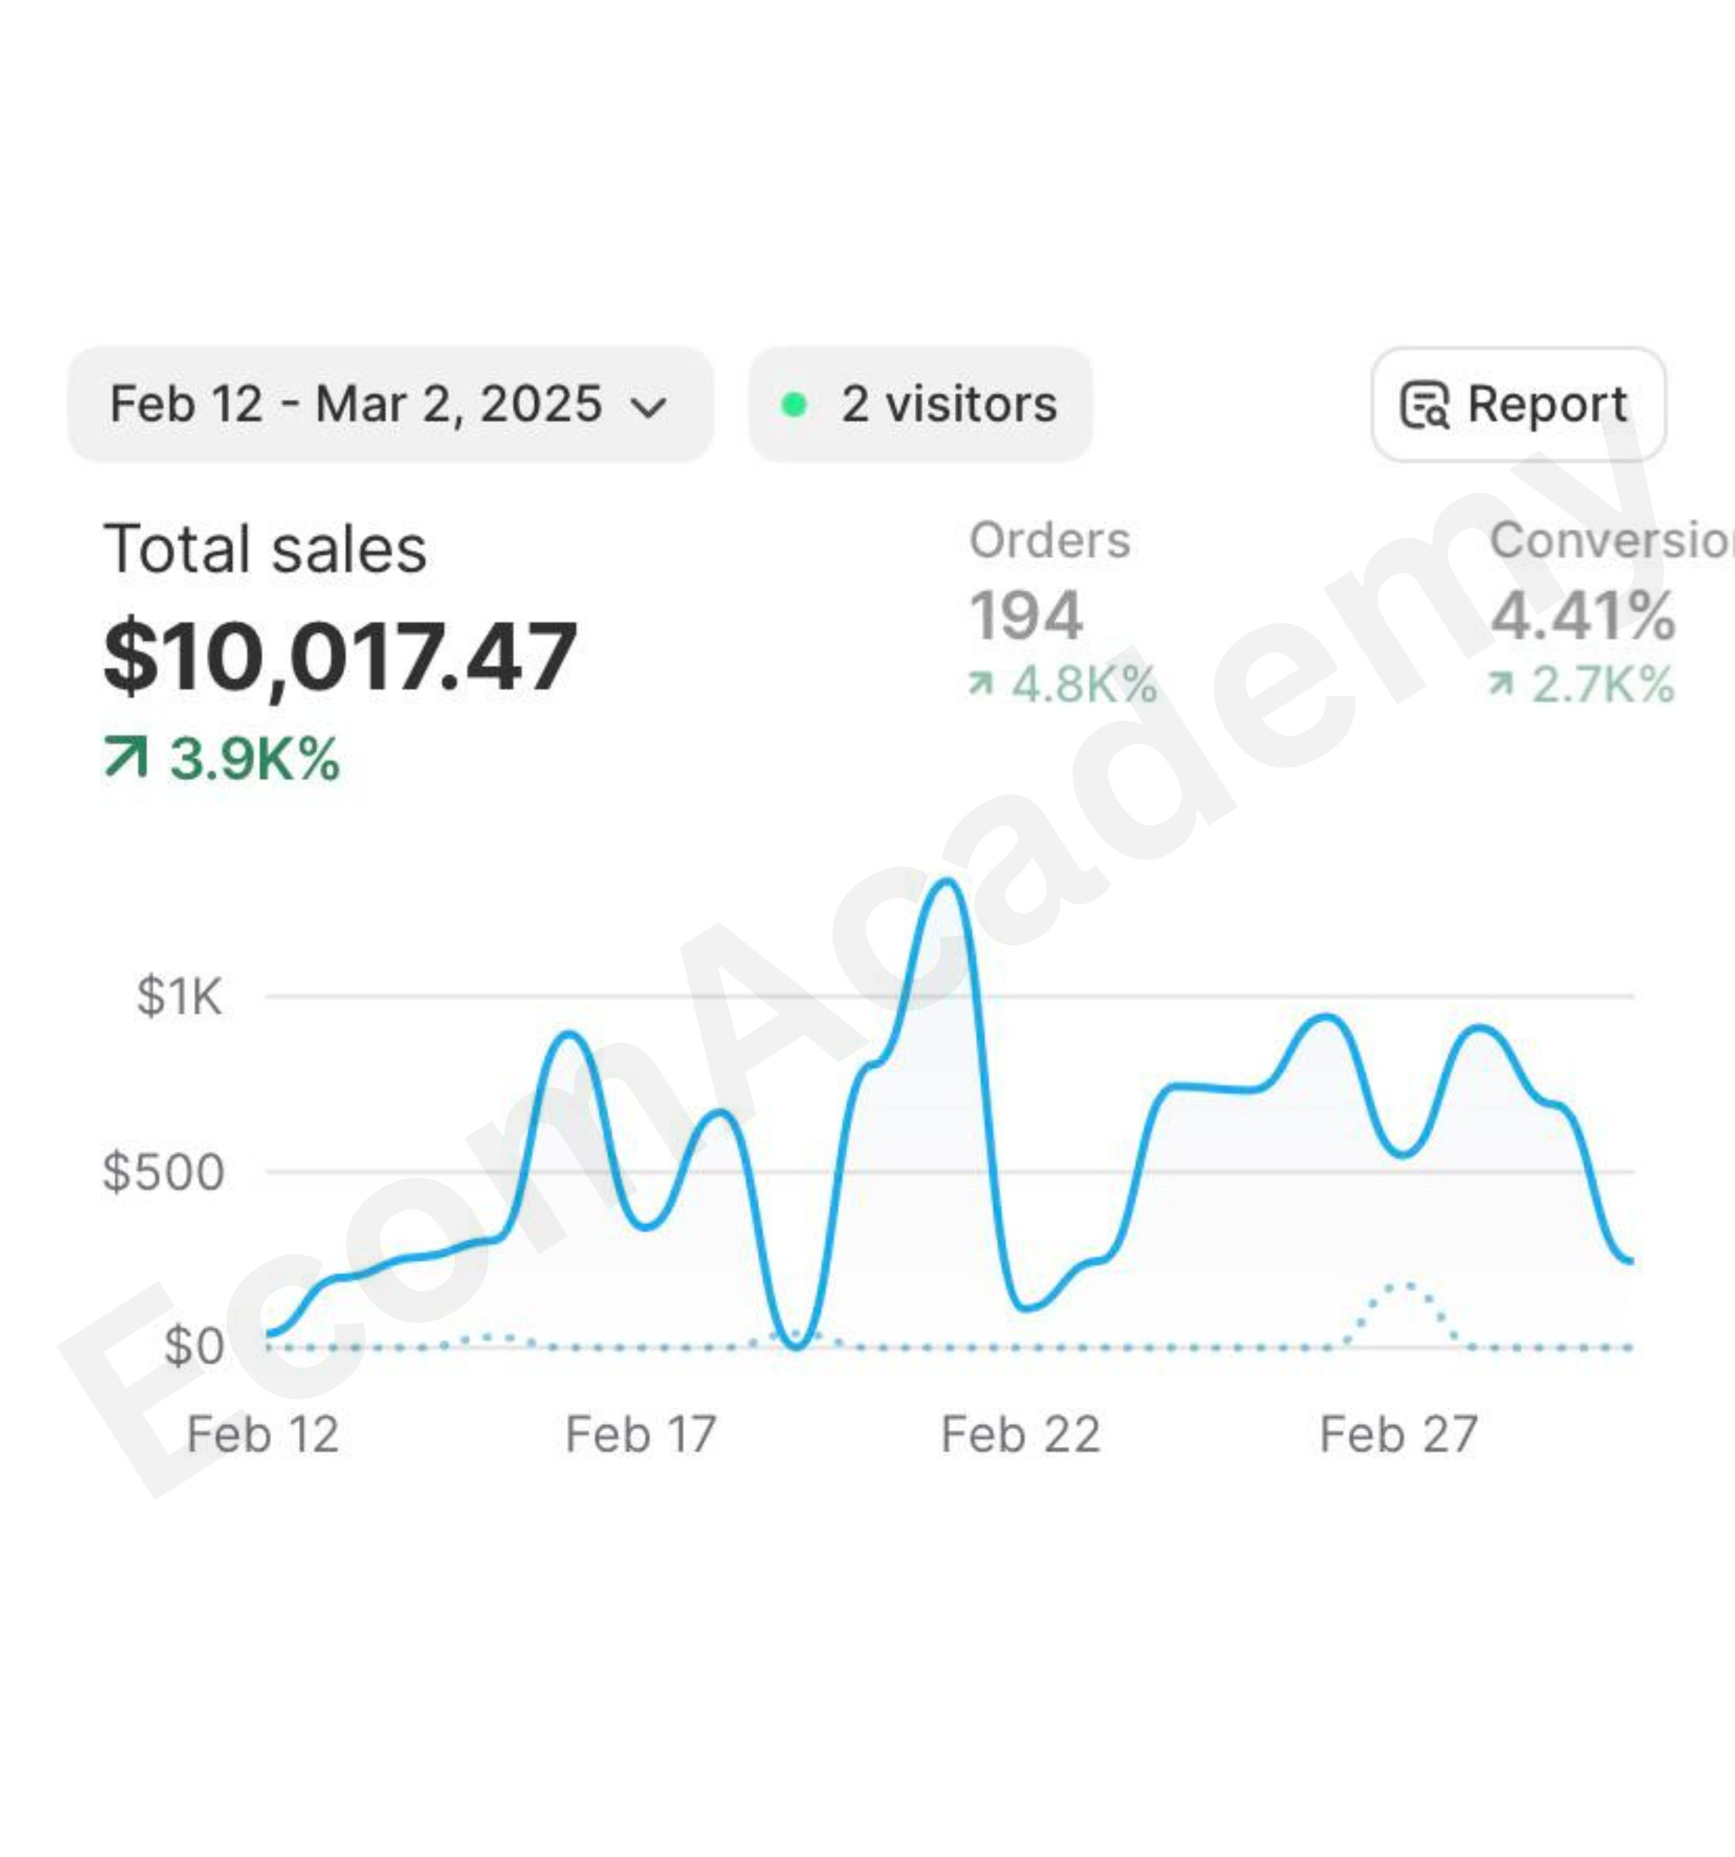Viewport: 1735px width, 1857px height.
Task: Open the Feb 12 - Mar 2, 2025 date range dropdown
Action: pyautogui.click(x=391, y=405)
